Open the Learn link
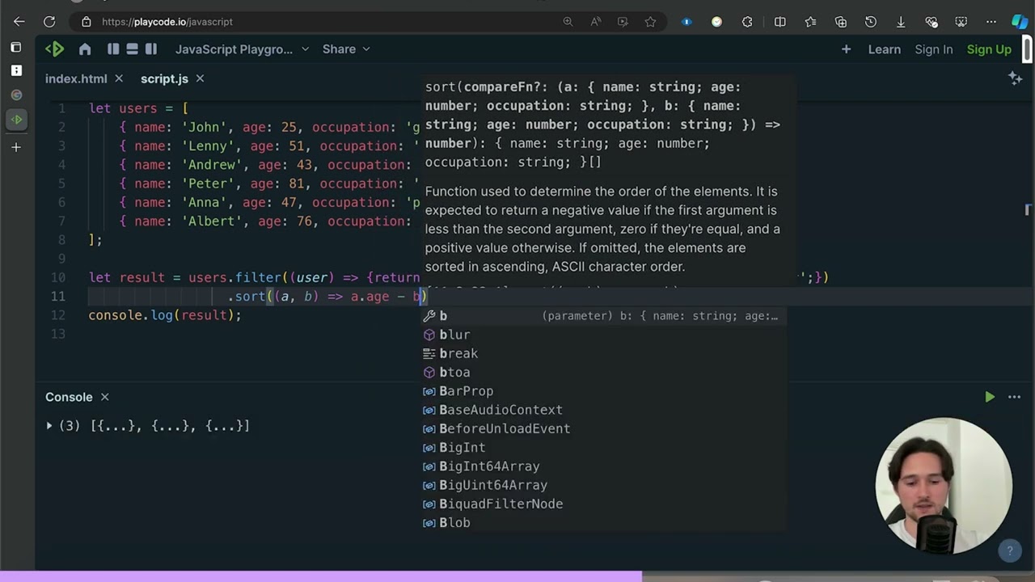The height and width of the screenshot is (582, 1035). coord(884,49)
